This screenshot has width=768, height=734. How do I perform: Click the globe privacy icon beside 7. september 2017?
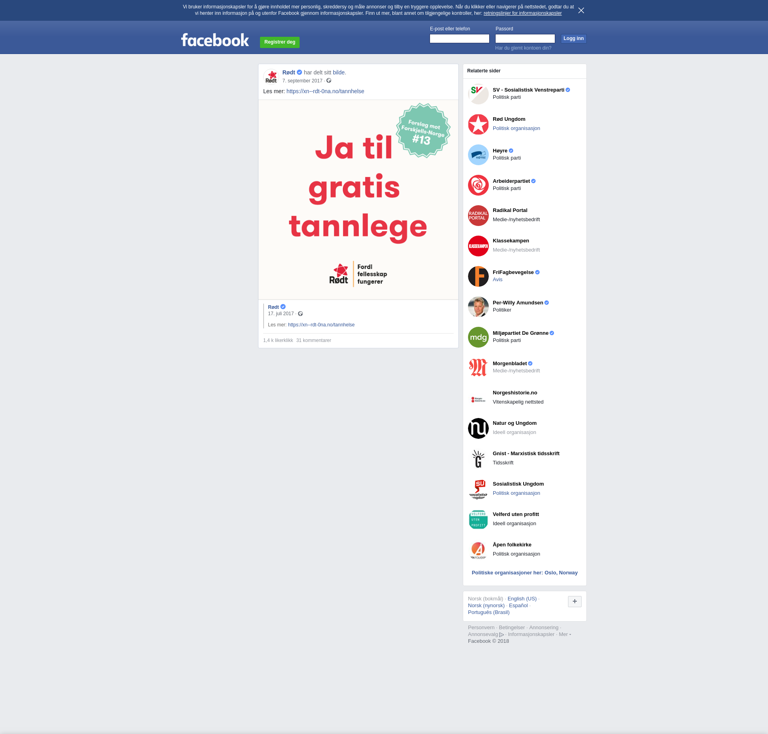point(329,81)
